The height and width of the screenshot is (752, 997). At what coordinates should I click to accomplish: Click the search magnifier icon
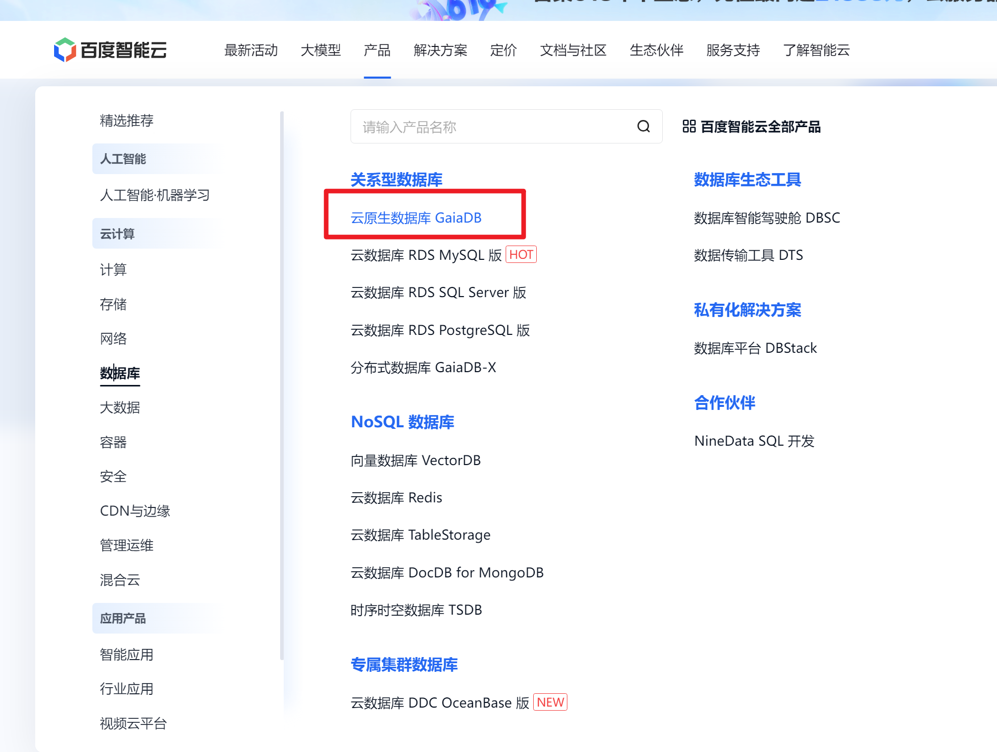coord(643,127)
